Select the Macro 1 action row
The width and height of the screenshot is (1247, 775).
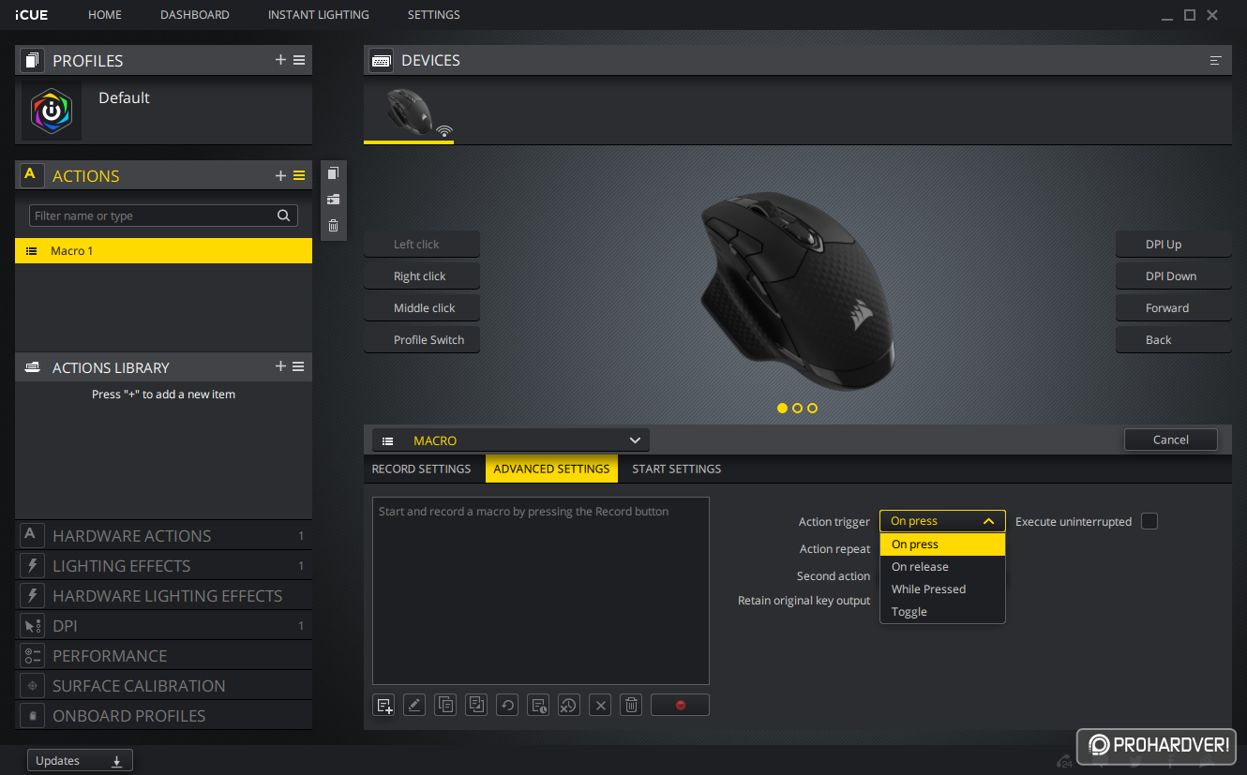pyautogui.click(x=163, y=250)
